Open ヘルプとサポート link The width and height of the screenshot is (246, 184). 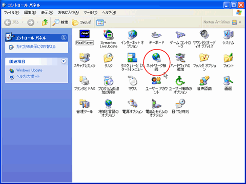[28, 76]
